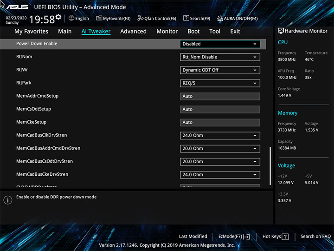The image size is (334, 251).
Task: Click Last Modified
Action: click(193, 236)
